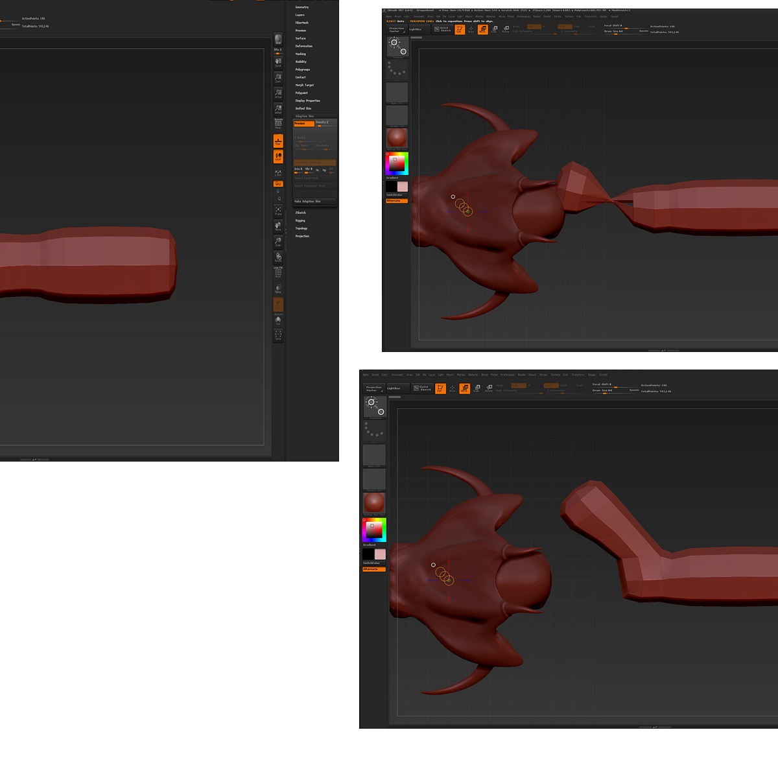Open the Transform menu in lower-right screenshot
778x778 pixels.
(x=578, y=375)
